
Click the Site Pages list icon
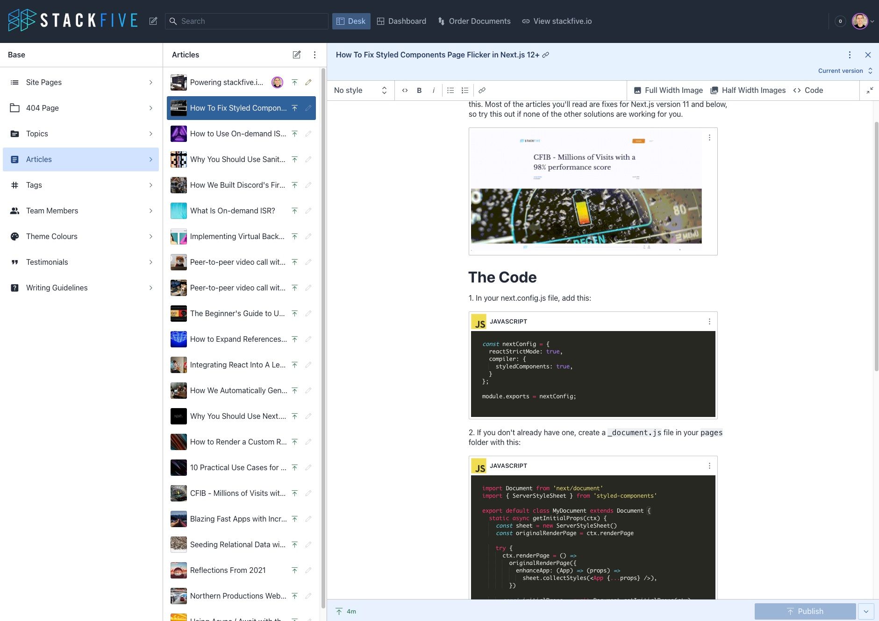click(15, 82)
